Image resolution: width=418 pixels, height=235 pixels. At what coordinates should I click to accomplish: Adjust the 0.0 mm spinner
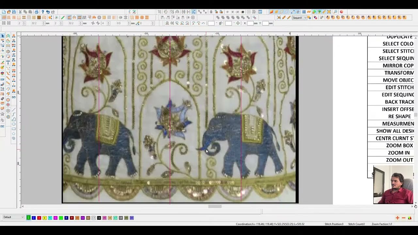(x=123, y=23)
